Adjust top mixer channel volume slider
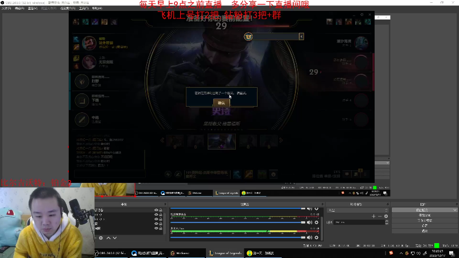 238,209
